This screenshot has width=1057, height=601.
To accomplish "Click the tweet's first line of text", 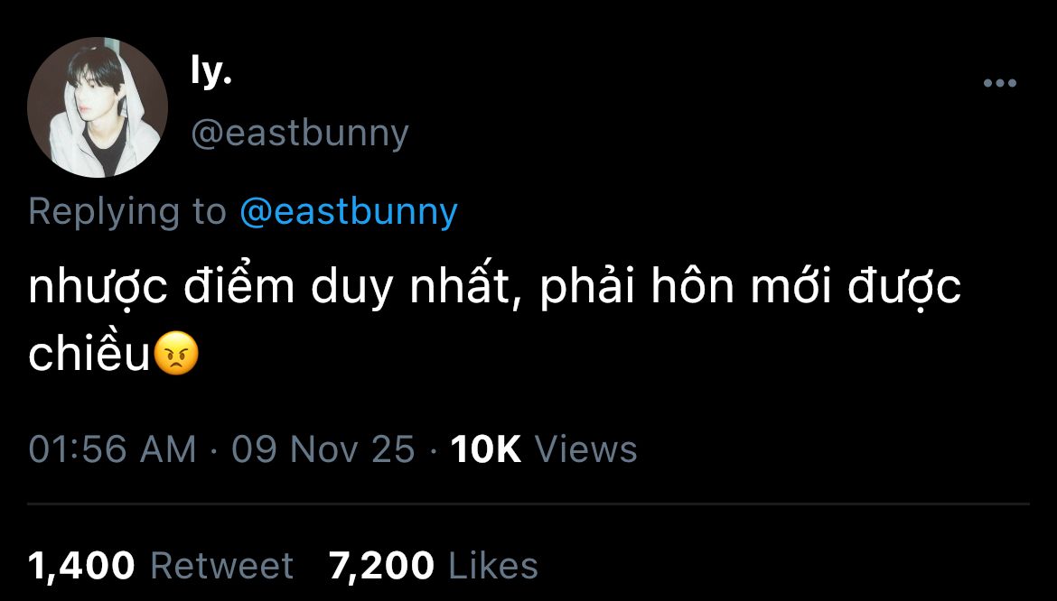I will (x=494, y=289).
